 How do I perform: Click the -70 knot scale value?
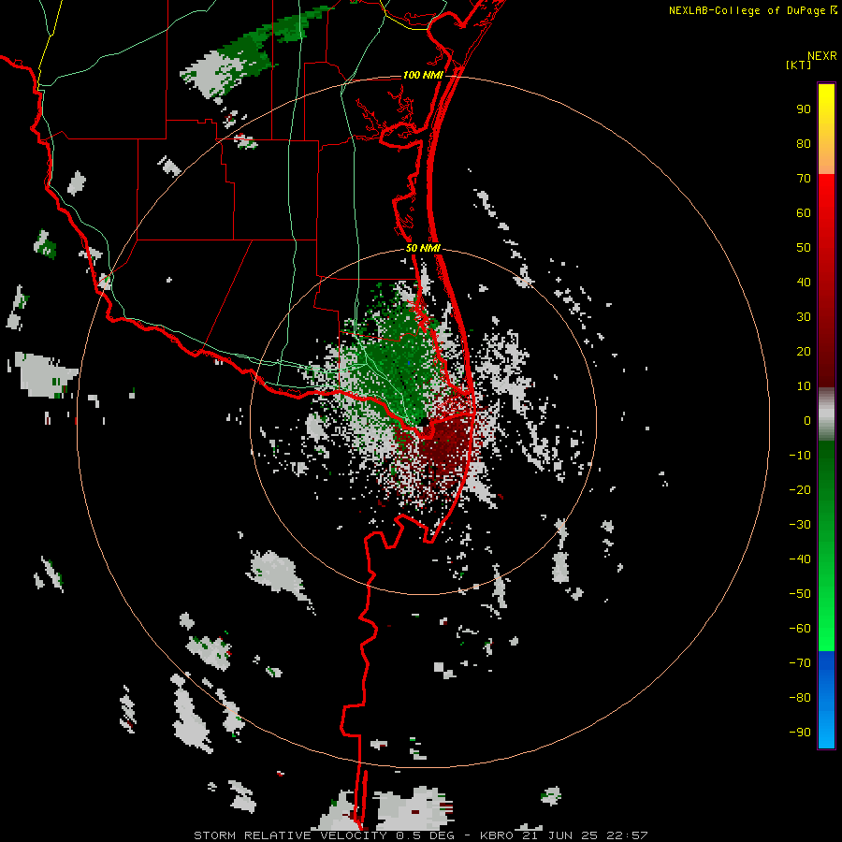pyautogui.click(x=800, y=663)
